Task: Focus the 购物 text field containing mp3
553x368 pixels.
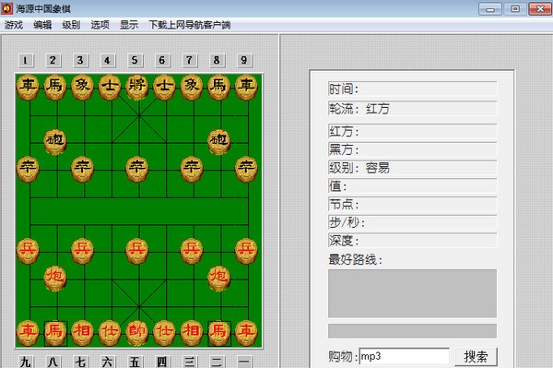Action: 405,356
